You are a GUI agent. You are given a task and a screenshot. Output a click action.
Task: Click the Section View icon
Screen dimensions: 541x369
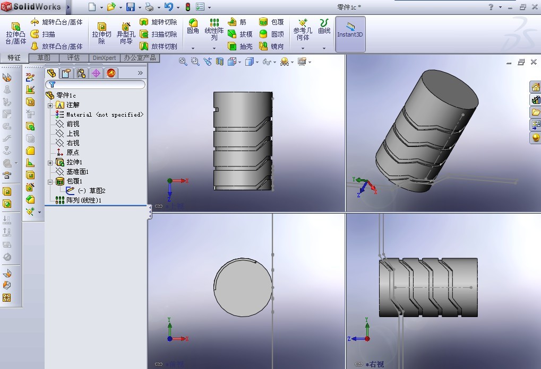click(220, 61)
